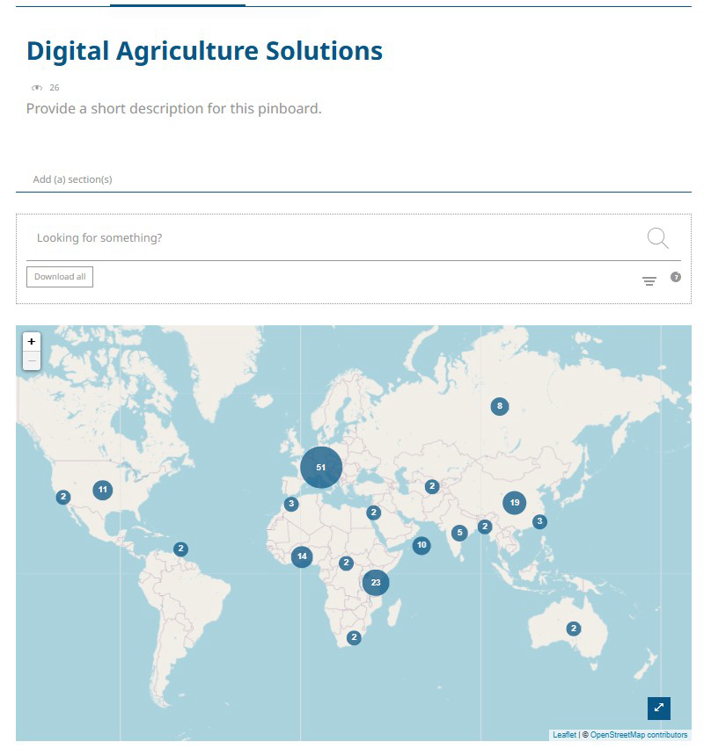Focus the 'Looking for something?' search field

tap(334, 237)
